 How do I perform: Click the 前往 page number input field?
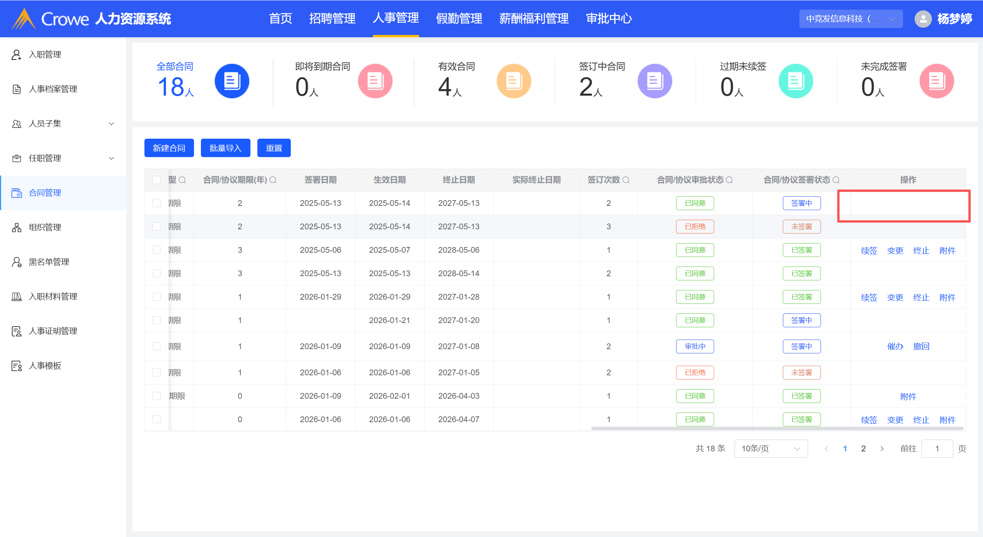click(x=937, y=448)
